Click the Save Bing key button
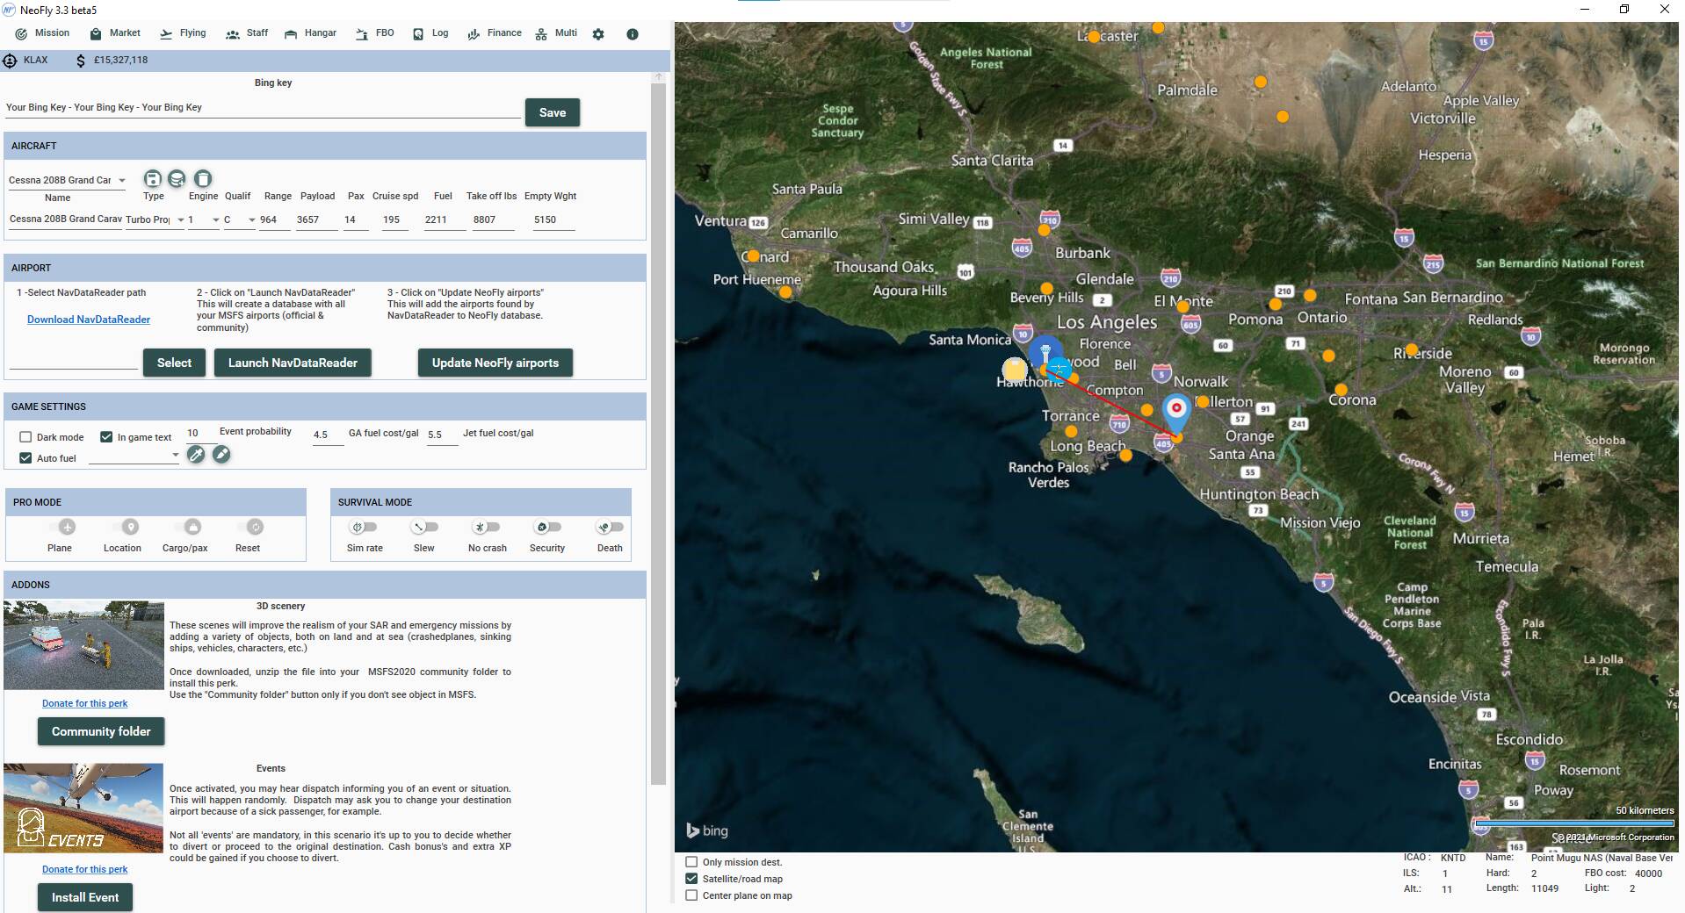The height and width of the screenshot is (913, 1685). 553,112
